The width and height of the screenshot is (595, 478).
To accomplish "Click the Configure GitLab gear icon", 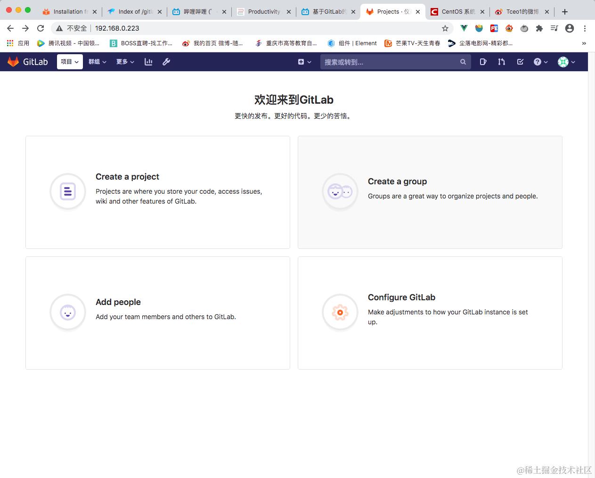I will click(x=340, y=312).
